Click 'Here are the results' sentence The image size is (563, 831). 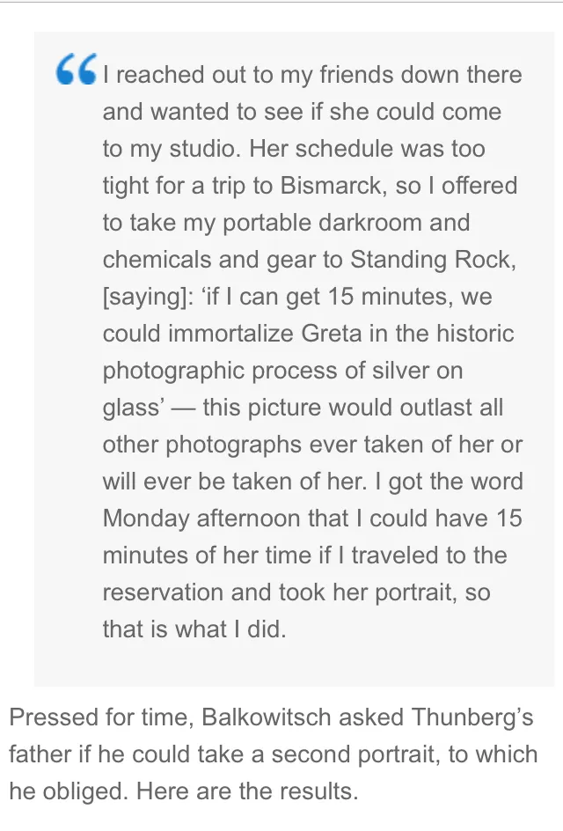tap(247, 791)
